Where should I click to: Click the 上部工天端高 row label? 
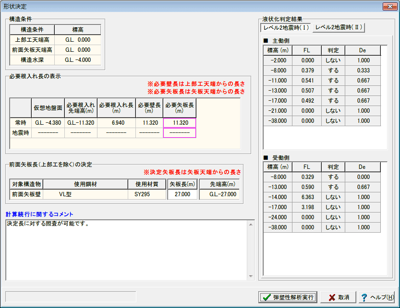32,40
